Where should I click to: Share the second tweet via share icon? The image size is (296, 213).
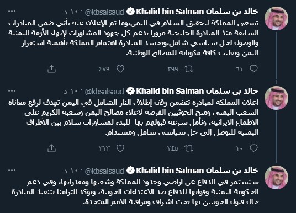[x=51, y=148]
